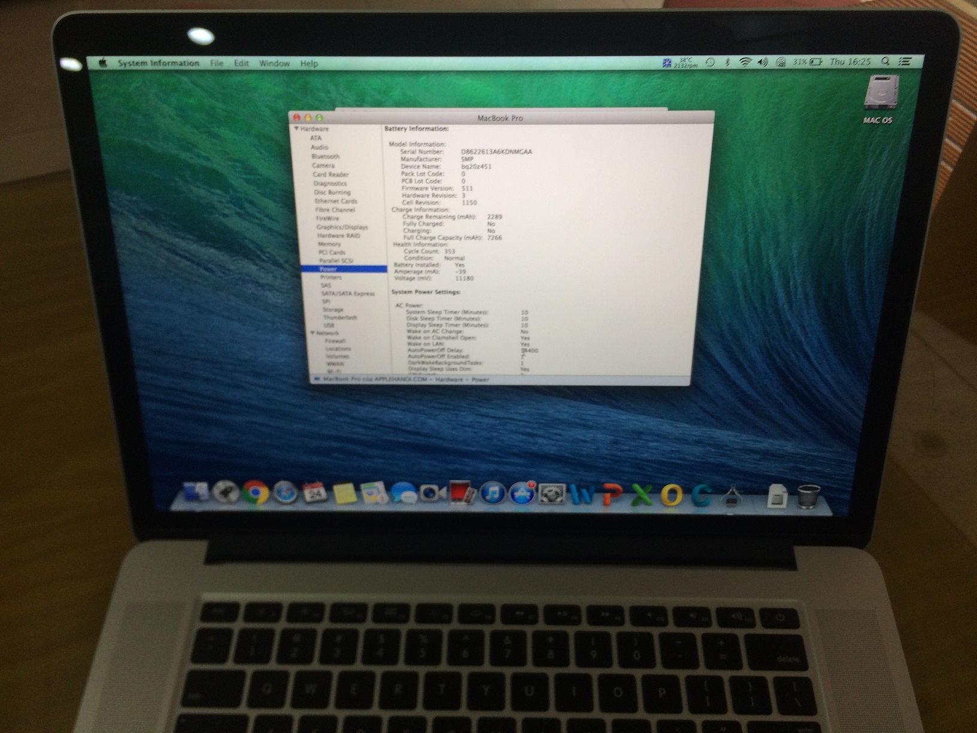This screenshot has width=977, height=733.
Task: Open Maps from the Dock
Action: click(x=375, y=493)
